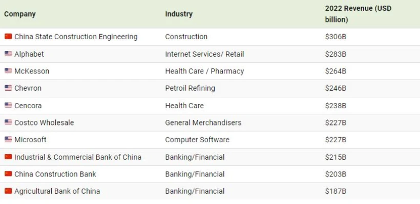
Task: Click the US flag next to Alphabet
Action: click(8, 54)
